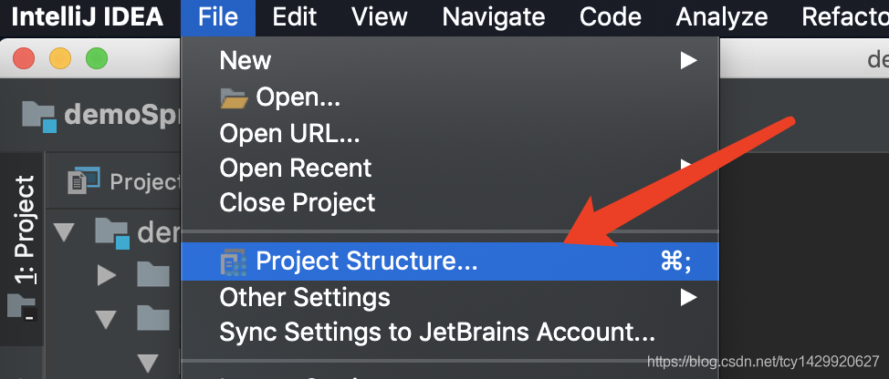Click the Project view icon in panel header
This screenshot has width=889, height=379.
[x=84, y=180]
